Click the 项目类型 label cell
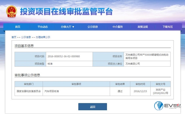Viewport: 185px width, 114px height. click(x=30, y=64)
